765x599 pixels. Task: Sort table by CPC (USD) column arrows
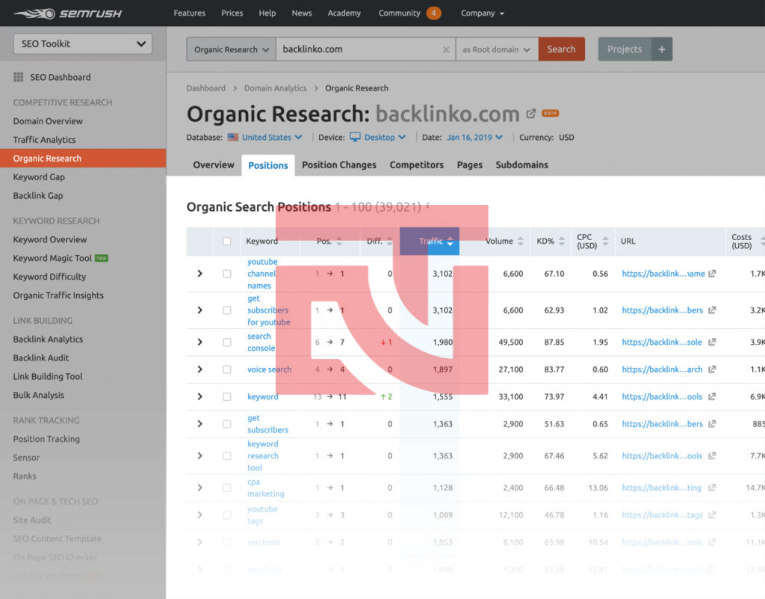605,241
